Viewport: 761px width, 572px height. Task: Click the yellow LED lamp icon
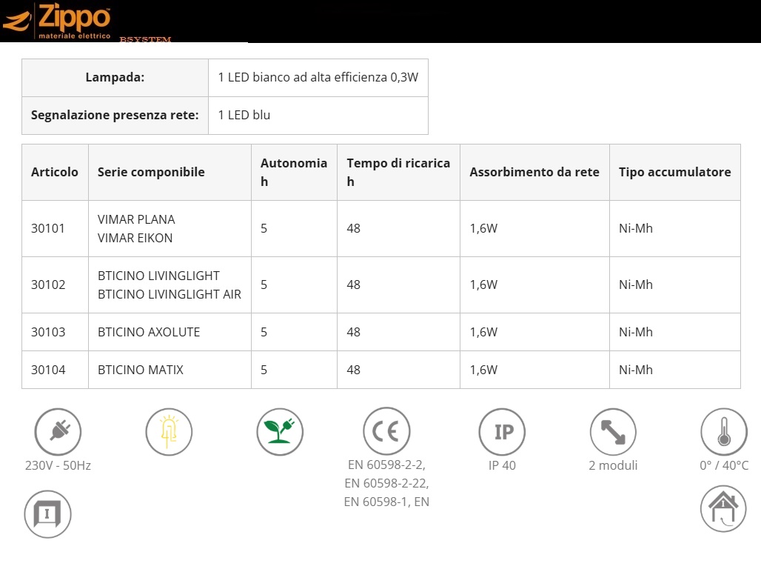(169, 432)
